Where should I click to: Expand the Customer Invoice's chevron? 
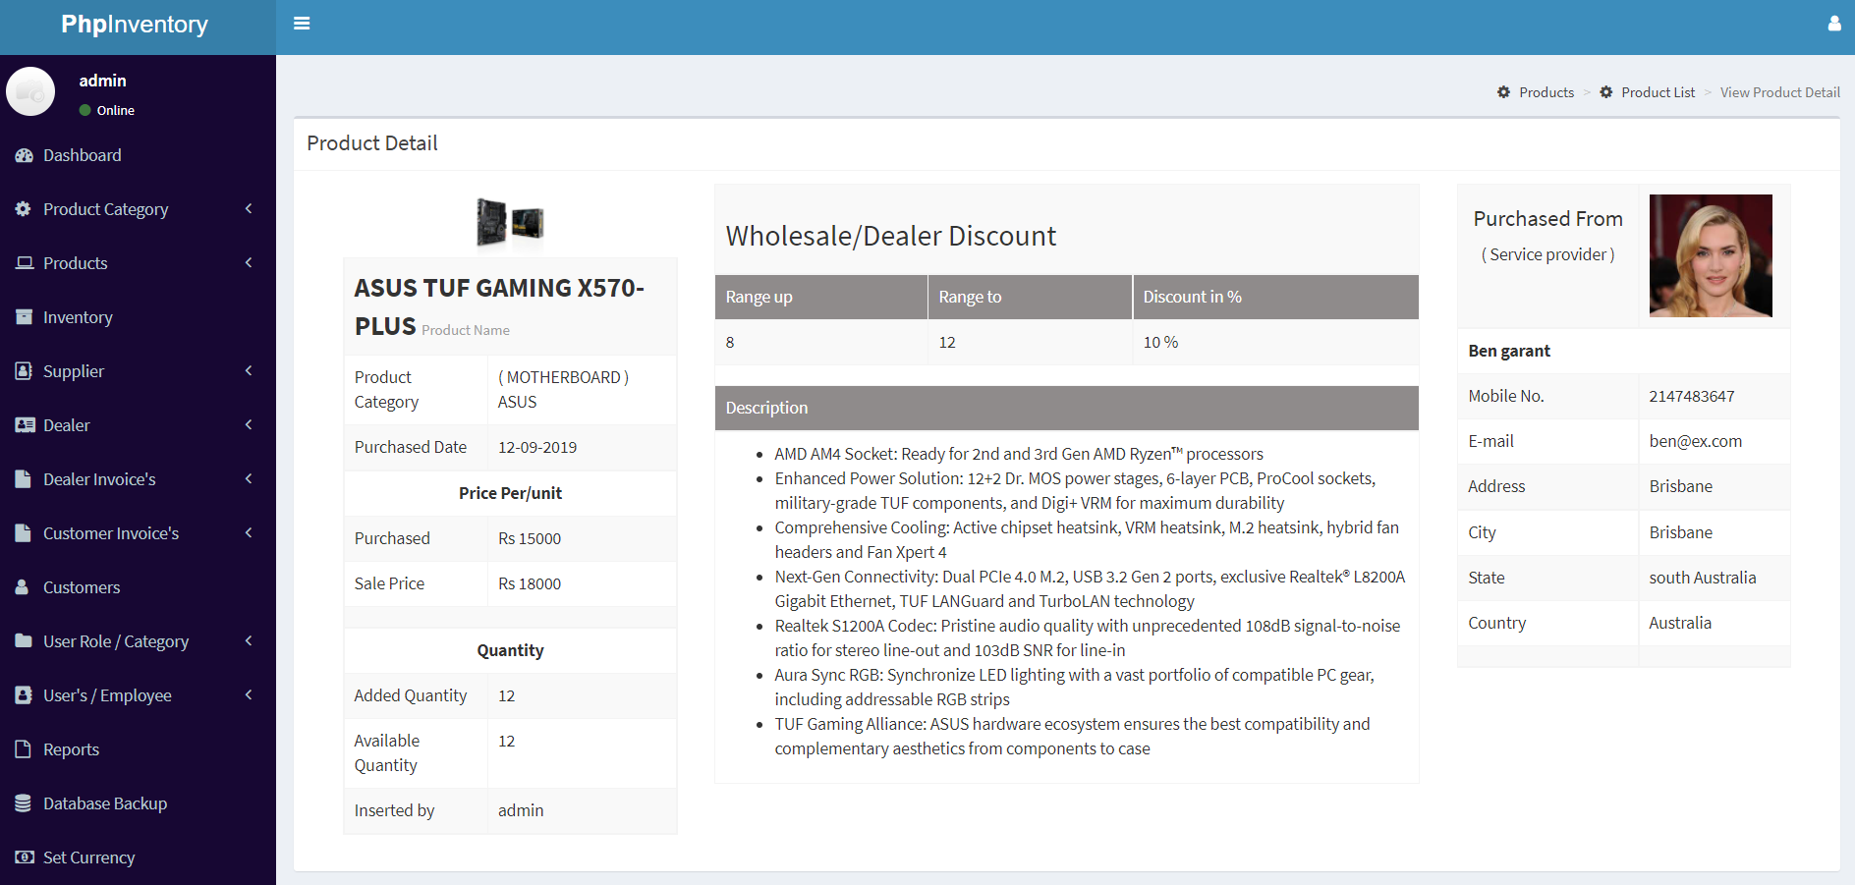(249, 533)
